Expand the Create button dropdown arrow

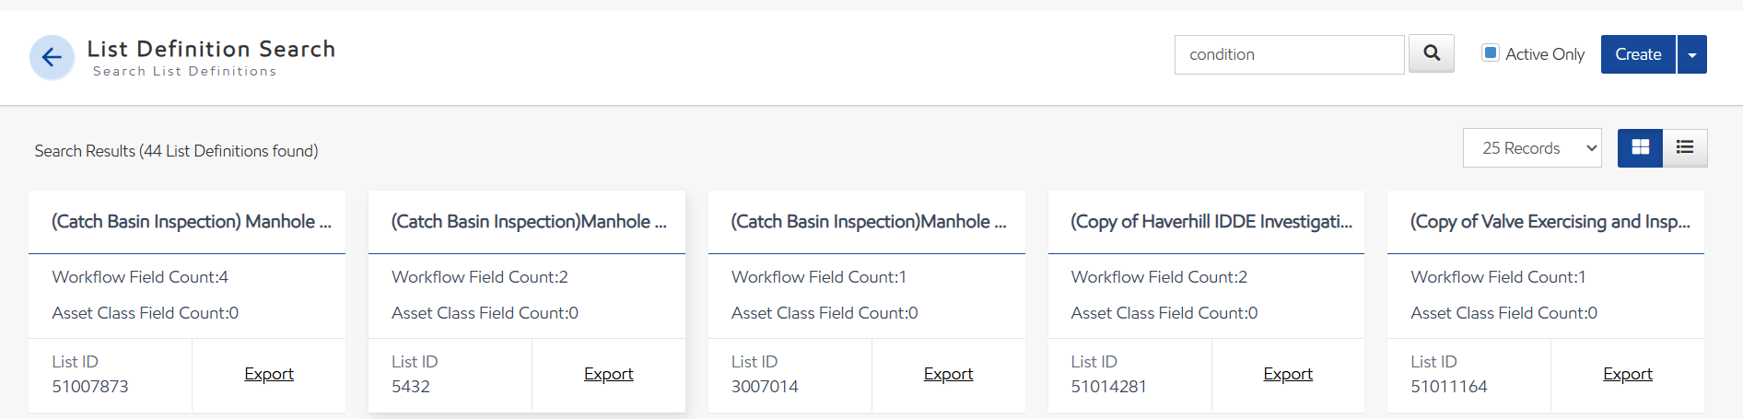[x=1692, y=54]
